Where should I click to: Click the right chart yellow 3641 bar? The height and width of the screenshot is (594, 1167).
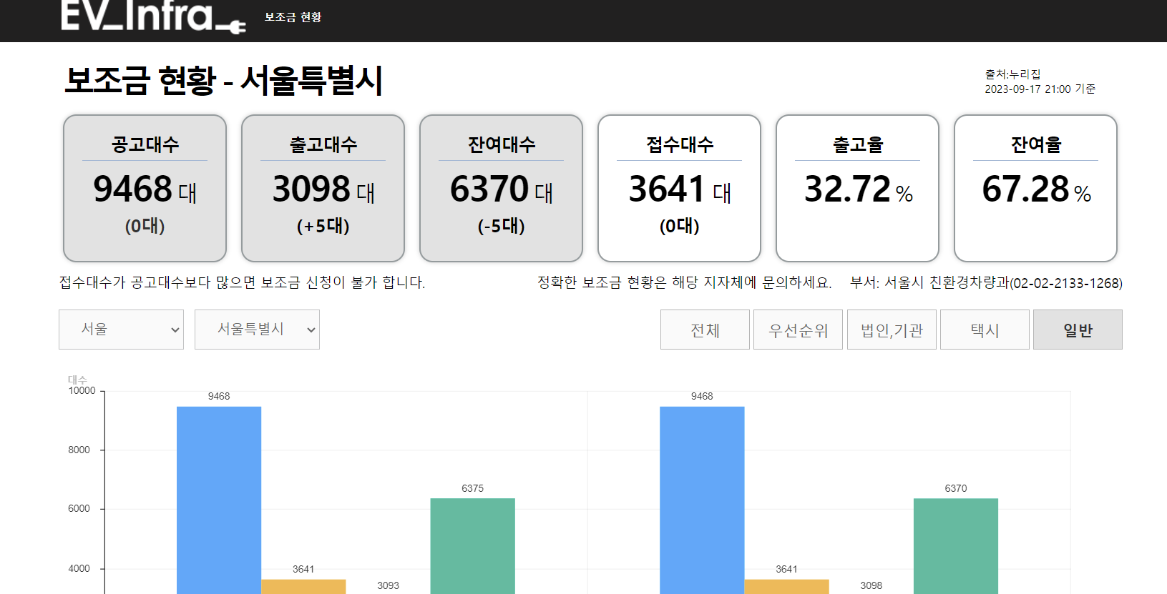pos(786,586)
